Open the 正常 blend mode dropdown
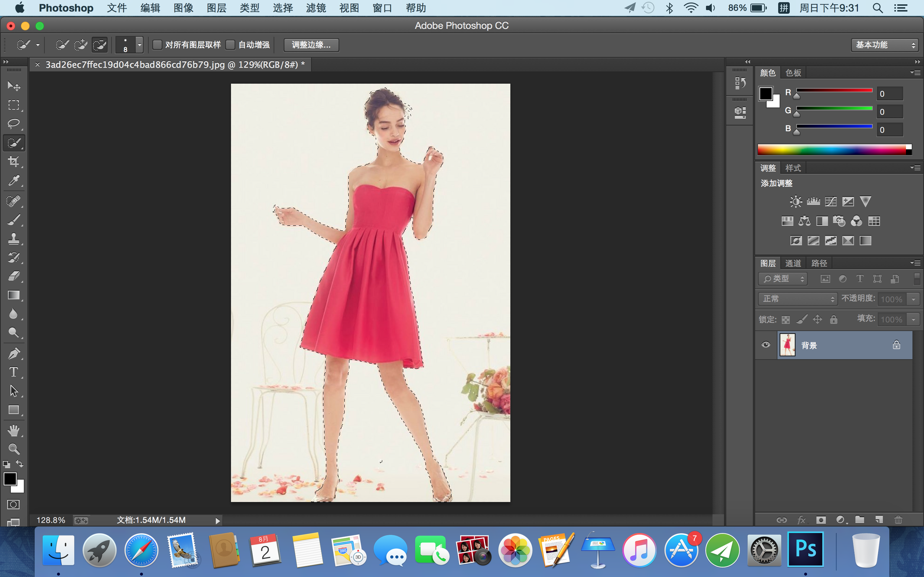924x577 pixels. tap(797, 299)
